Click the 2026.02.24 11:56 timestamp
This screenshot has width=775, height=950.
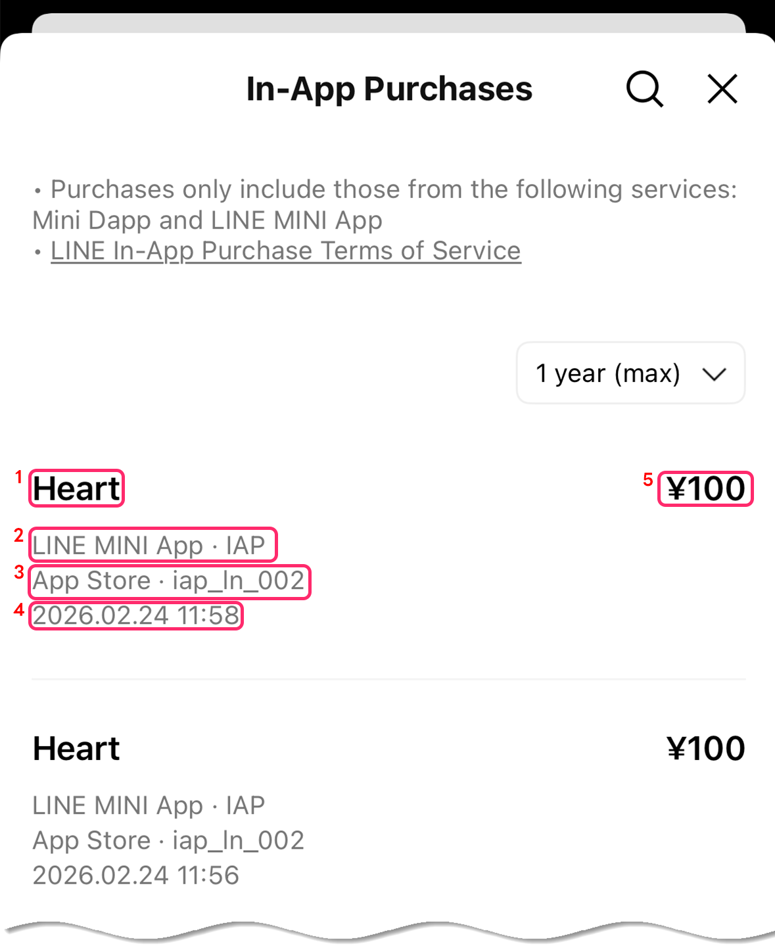(x=135, y=875)
